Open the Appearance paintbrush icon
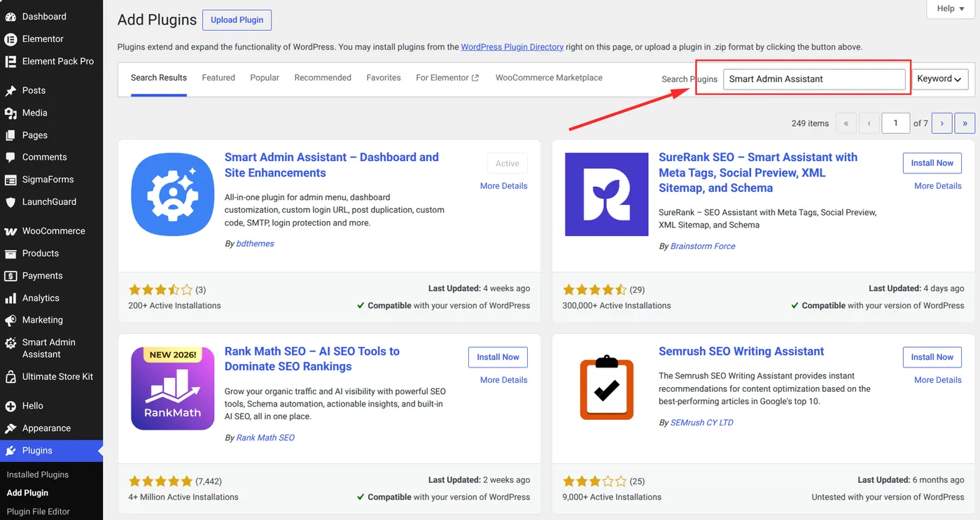The width and height of the screenshot is (980, 520). point(10,428)
